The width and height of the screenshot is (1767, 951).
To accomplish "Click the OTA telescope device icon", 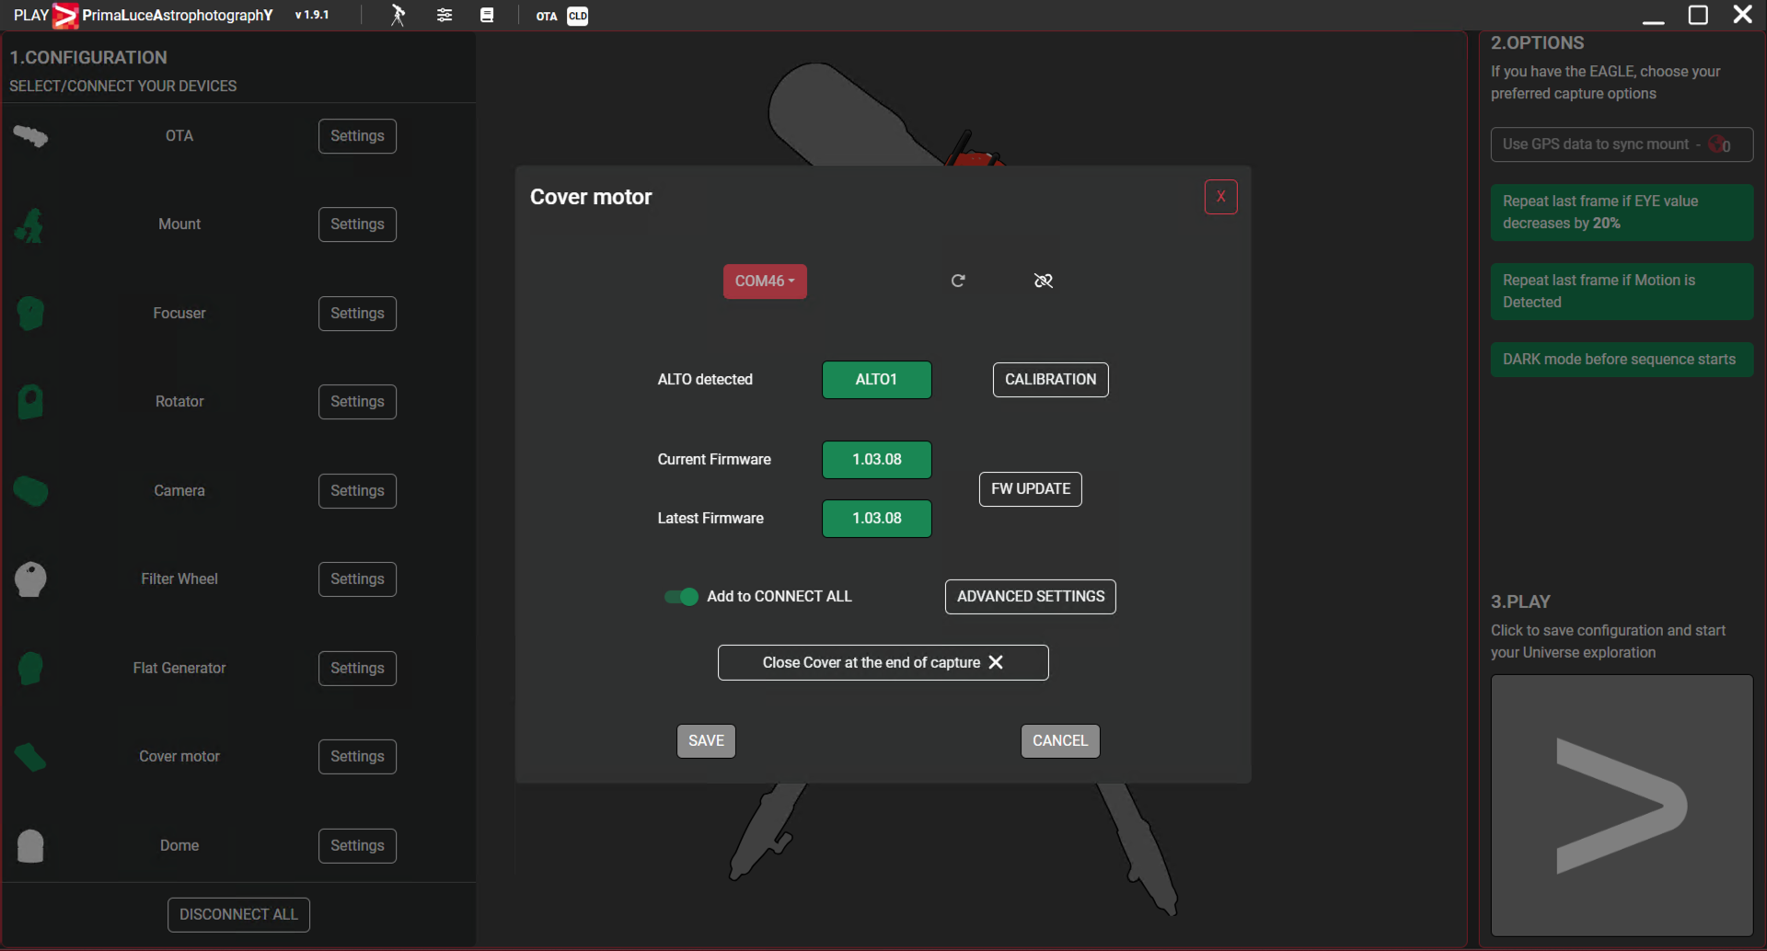I will point(30,136).
